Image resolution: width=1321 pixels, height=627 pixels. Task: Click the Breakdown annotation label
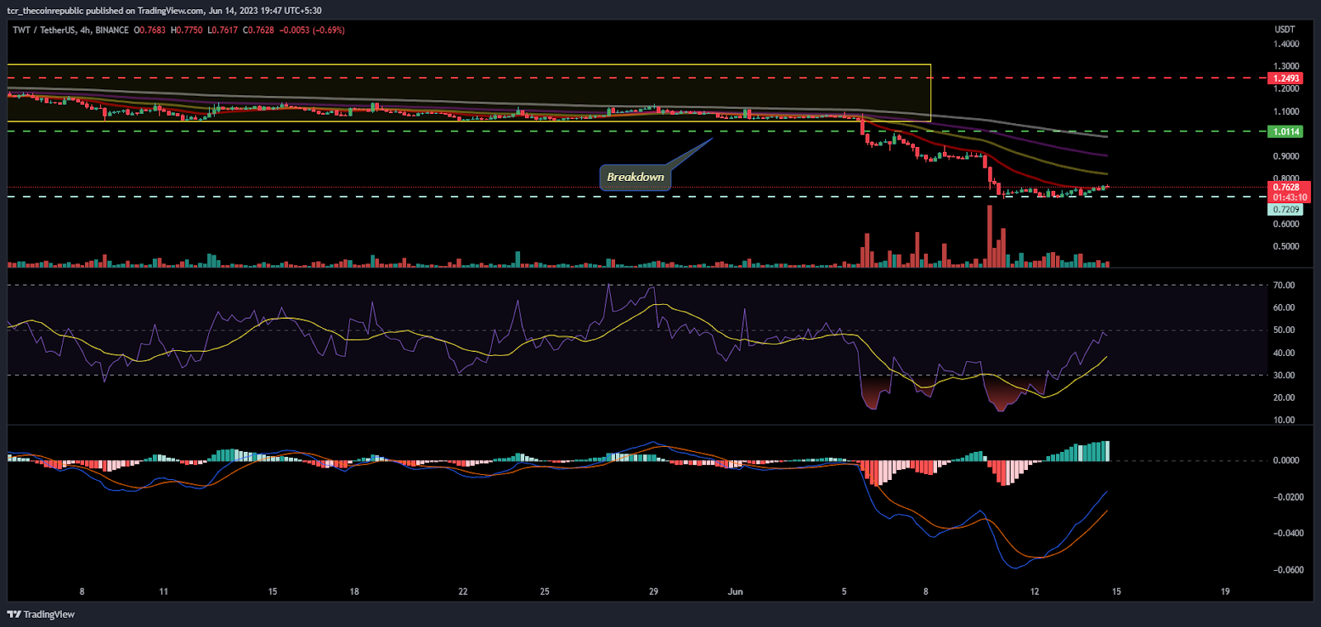(635, 177)
